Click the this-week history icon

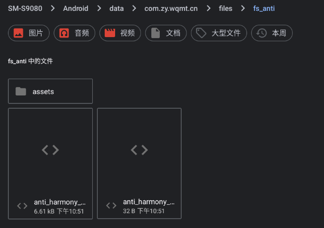(x=261, y=33)
